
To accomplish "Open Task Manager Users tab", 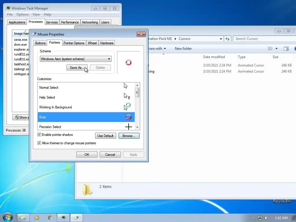I will 105,22.
